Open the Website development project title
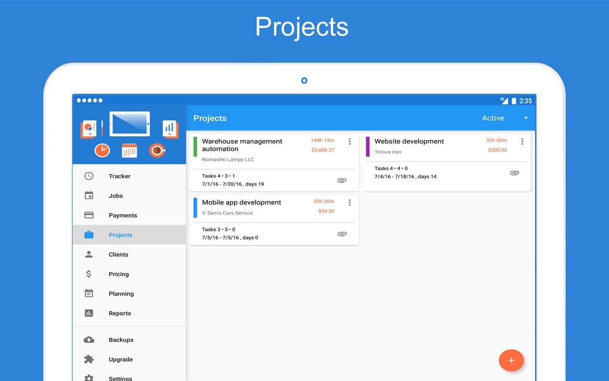Viewport: 609px width, 381px height. pos(409,141)
